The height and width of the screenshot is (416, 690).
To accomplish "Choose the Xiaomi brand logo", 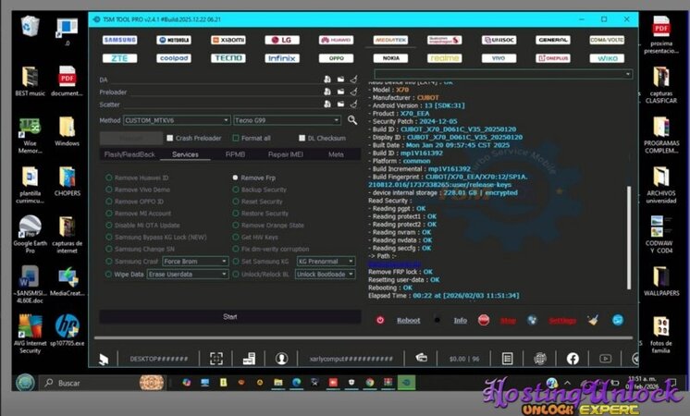I will (228, 40).
